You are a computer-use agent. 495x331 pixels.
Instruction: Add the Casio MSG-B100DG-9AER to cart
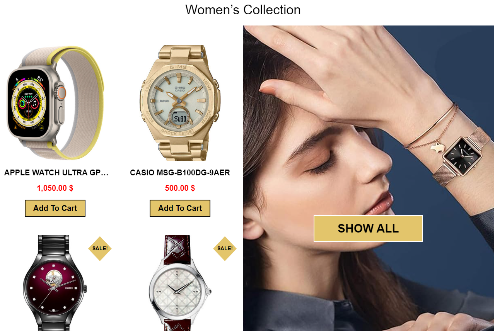coord(180,208)
